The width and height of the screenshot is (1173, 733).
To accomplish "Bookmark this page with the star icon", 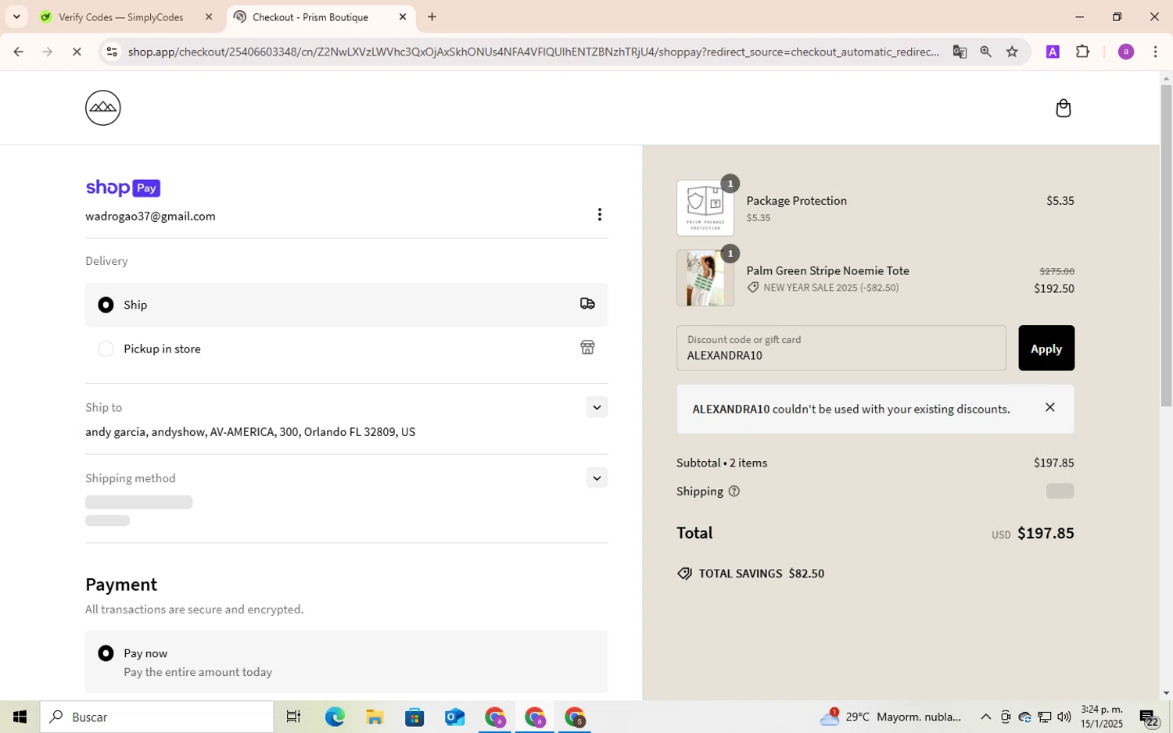I will pos(1012,52).
